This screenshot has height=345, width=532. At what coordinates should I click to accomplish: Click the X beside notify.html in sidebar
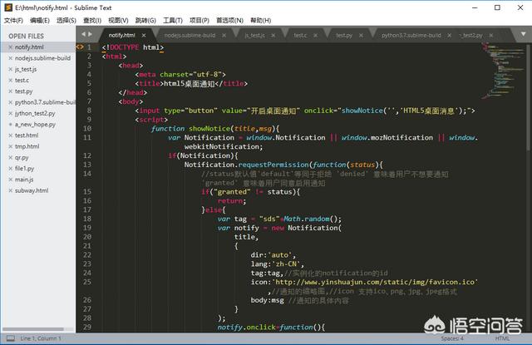9,47
